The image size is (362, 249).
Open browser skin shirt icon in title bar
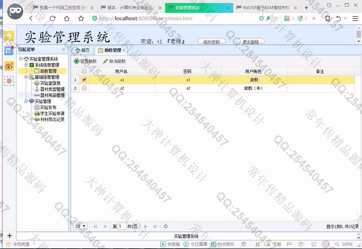pyautogui.click(x=329, y=5)
